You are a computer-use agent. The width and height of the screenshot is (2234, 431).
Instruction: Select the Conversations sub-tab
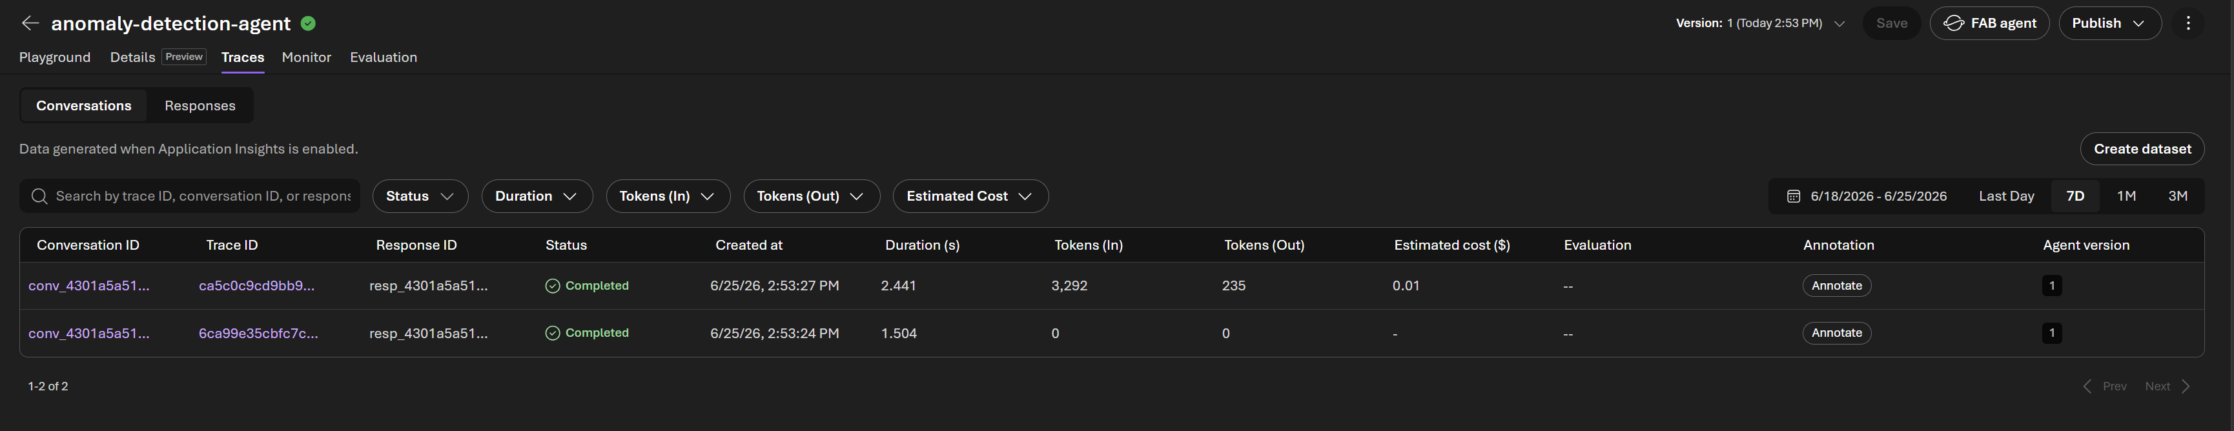pyautogui.click(x=84, y=106)
